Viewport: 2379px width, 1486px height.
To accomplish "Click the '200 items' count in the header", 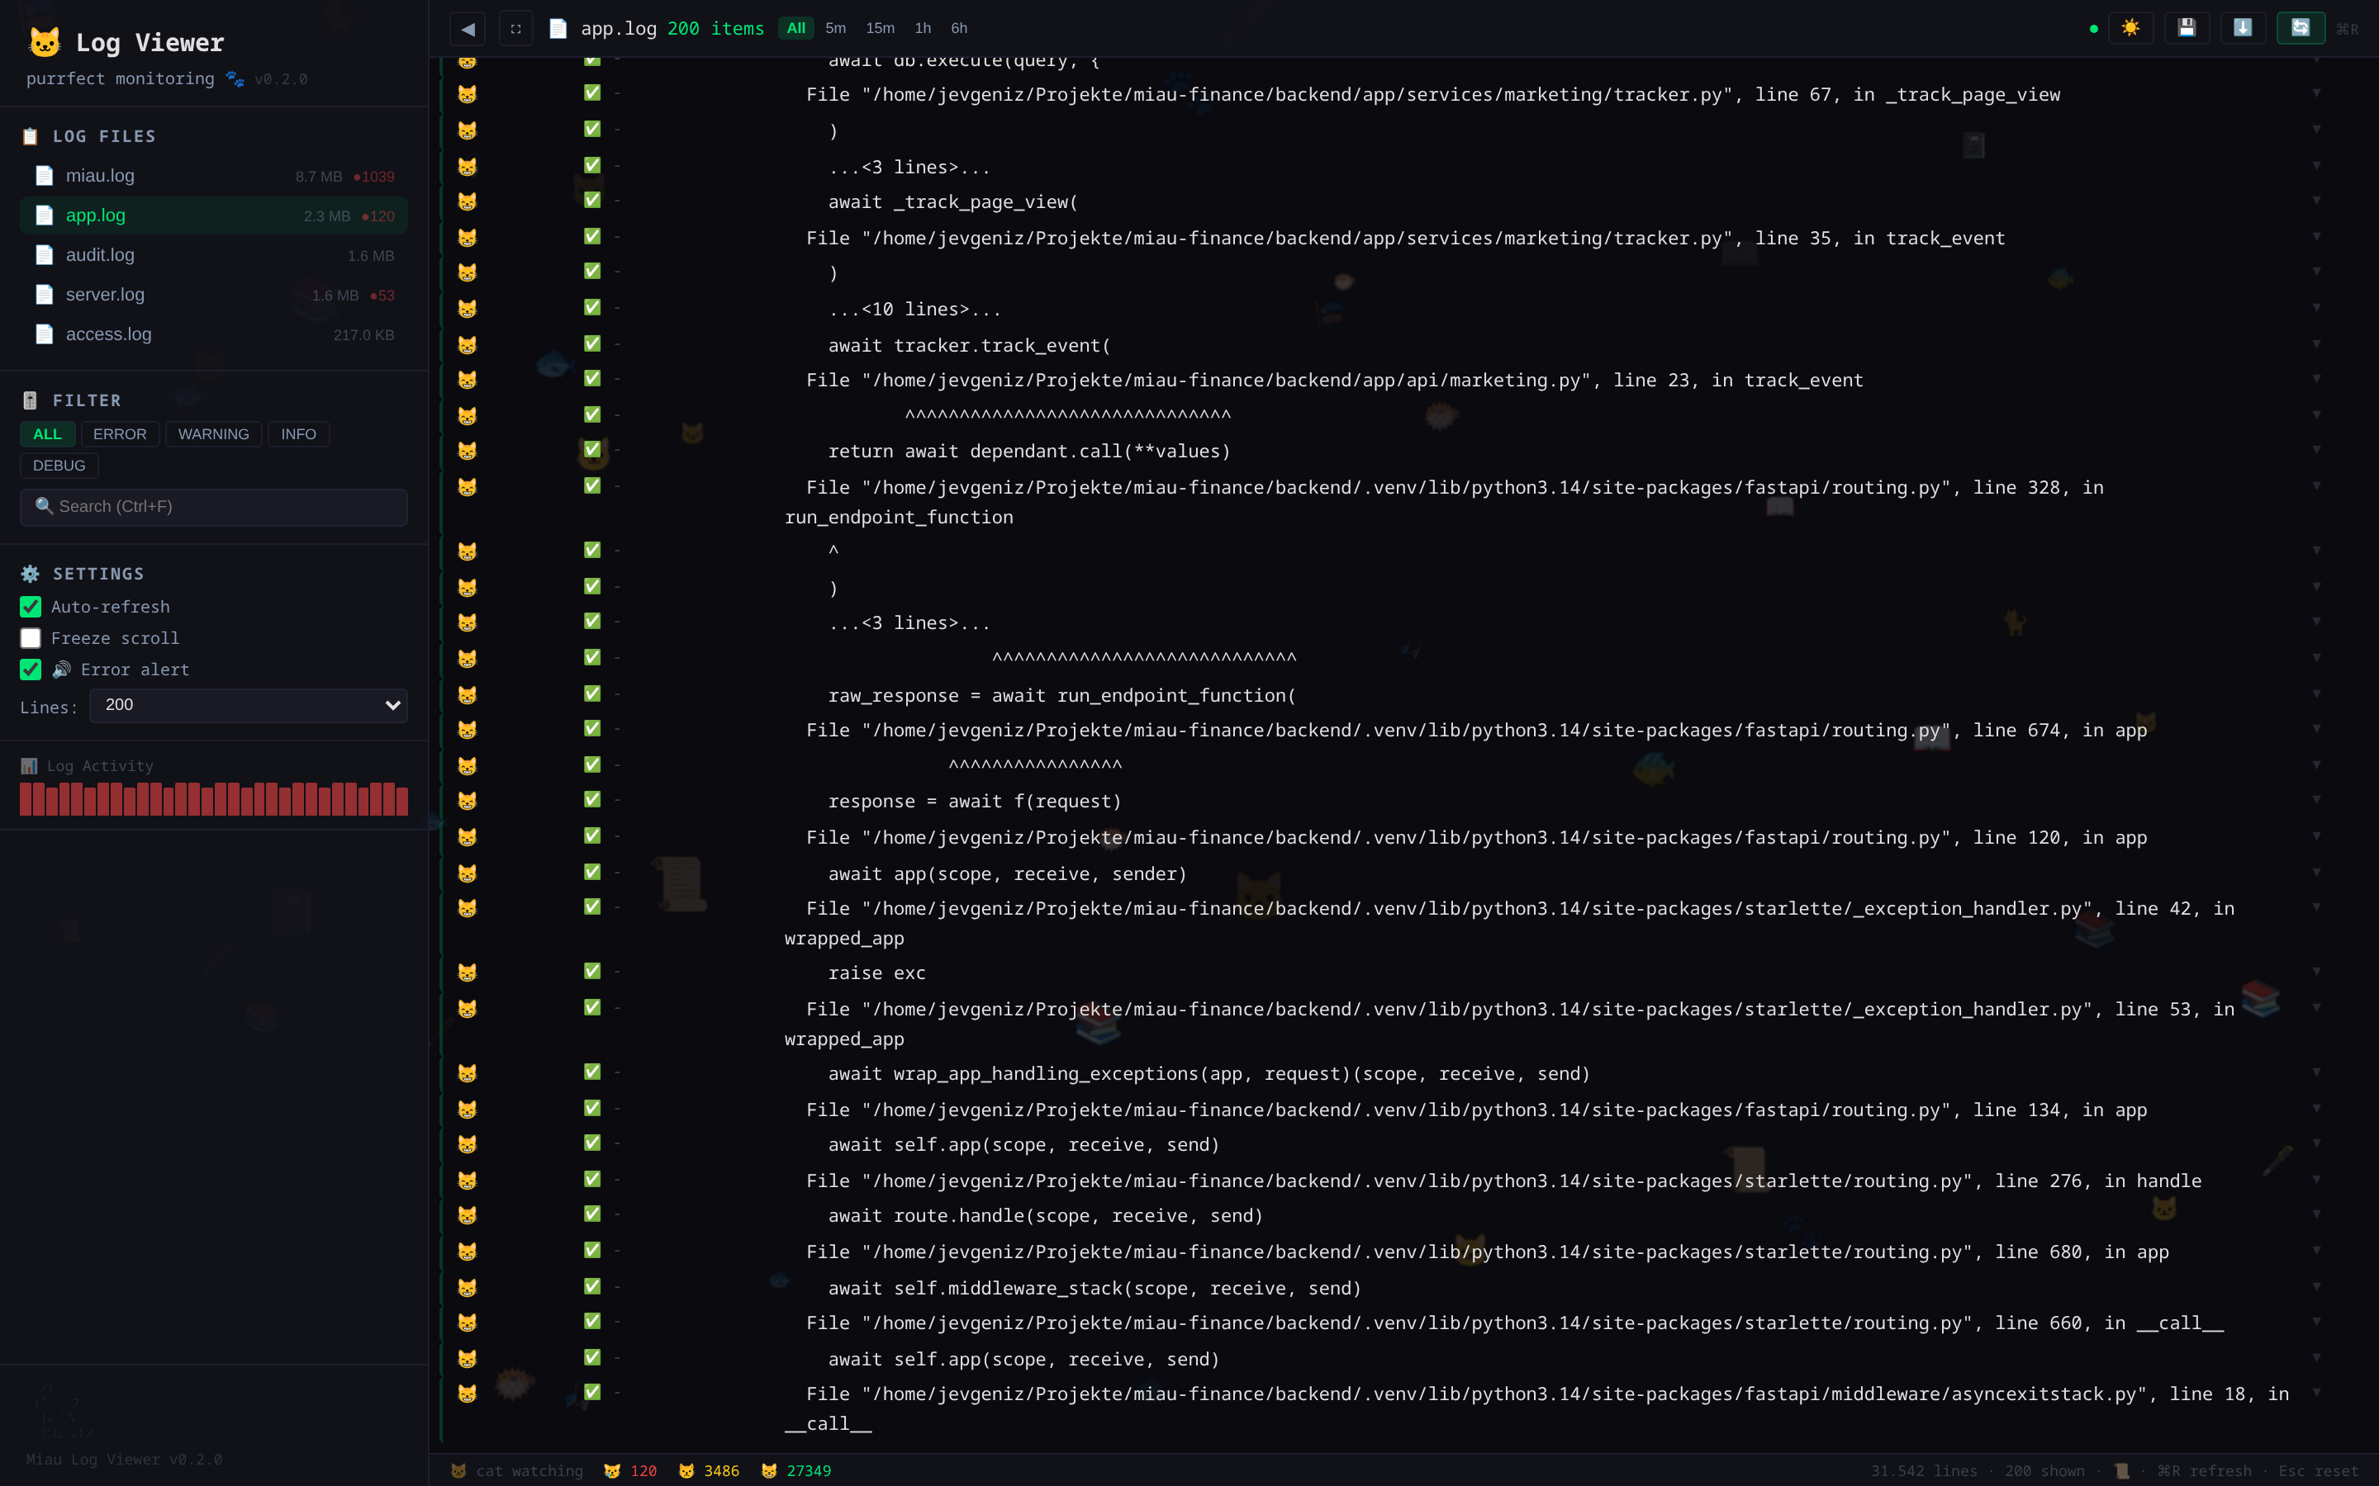I will [715, 29].
